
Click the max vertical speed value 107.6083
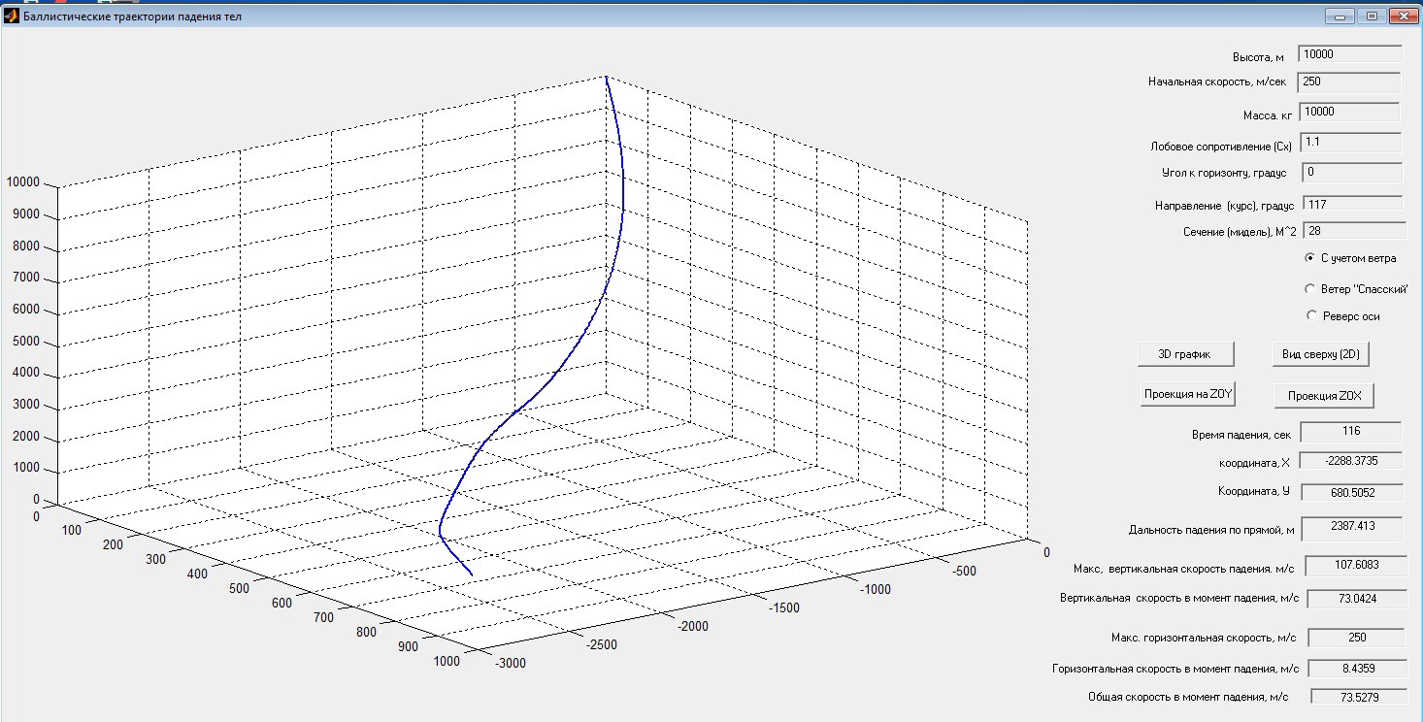1356,565
